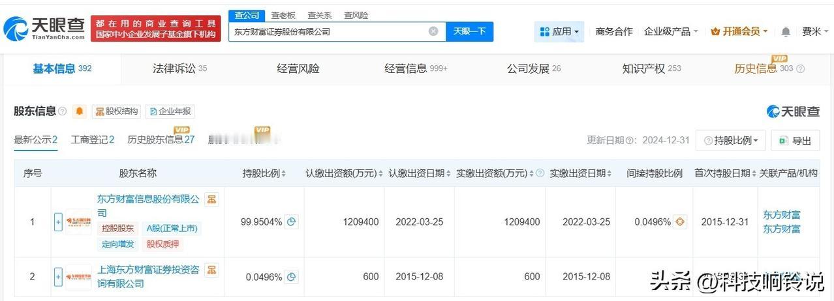Click the 天眼一下 search button
The height and width of the screenshot is (301, 834).
470,31
